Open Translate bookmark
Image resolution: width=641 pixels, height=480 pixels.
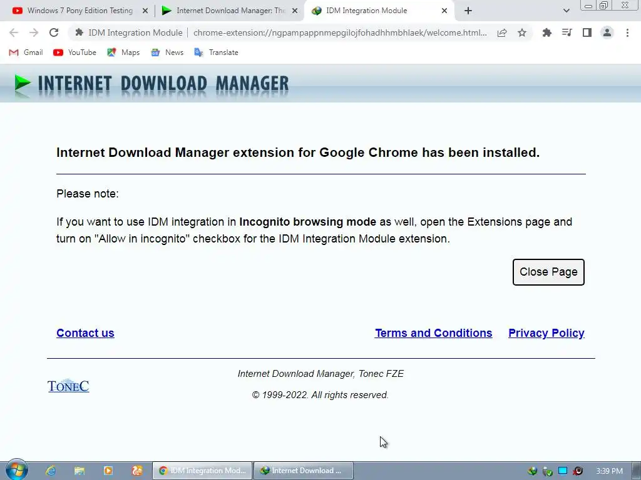click(x=216, y=52)
